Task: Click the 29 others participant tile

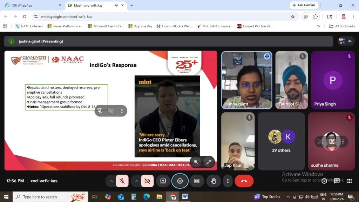Action: click(282, 141)
